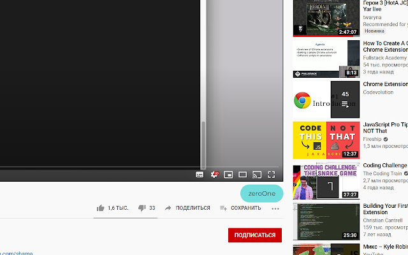408x255 pixels.
Task: Open the Coding Challenge video title
Action: 385,166
